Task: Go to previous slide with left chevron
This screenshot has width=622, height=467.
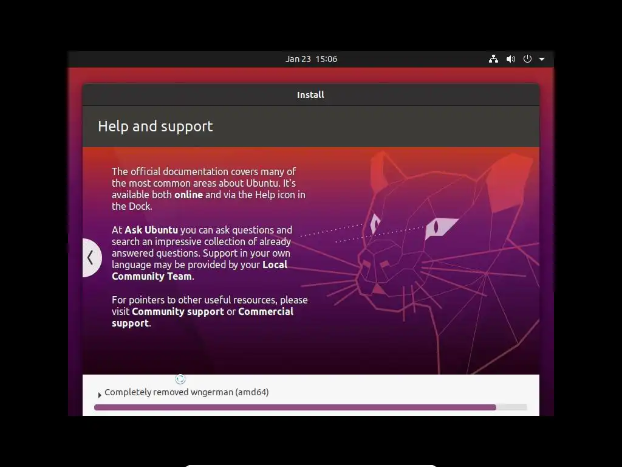Action: [x=92, y=258]
